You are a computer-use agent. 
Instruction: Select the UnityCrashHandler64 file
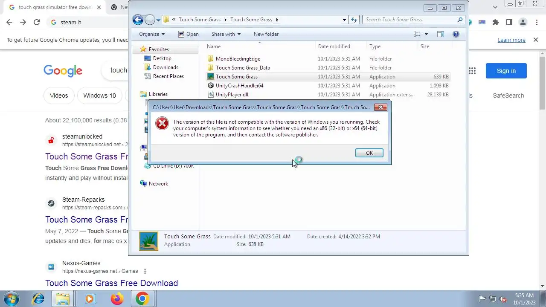point(239,86)
